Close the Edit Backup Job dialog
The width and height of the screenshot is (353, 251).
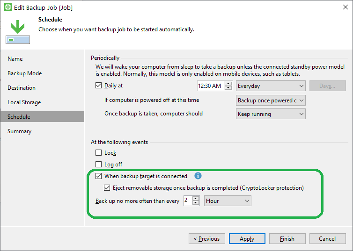point(341,7)
